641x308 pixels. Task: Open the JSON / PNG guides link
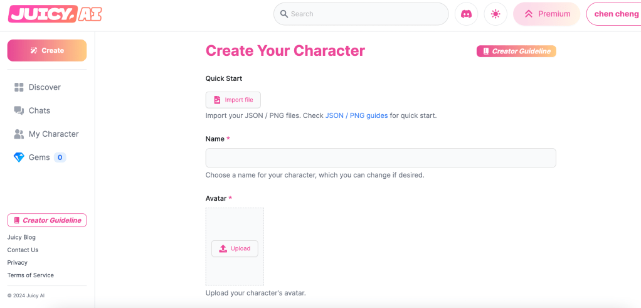pyautogui.click(x=356, y=115)
